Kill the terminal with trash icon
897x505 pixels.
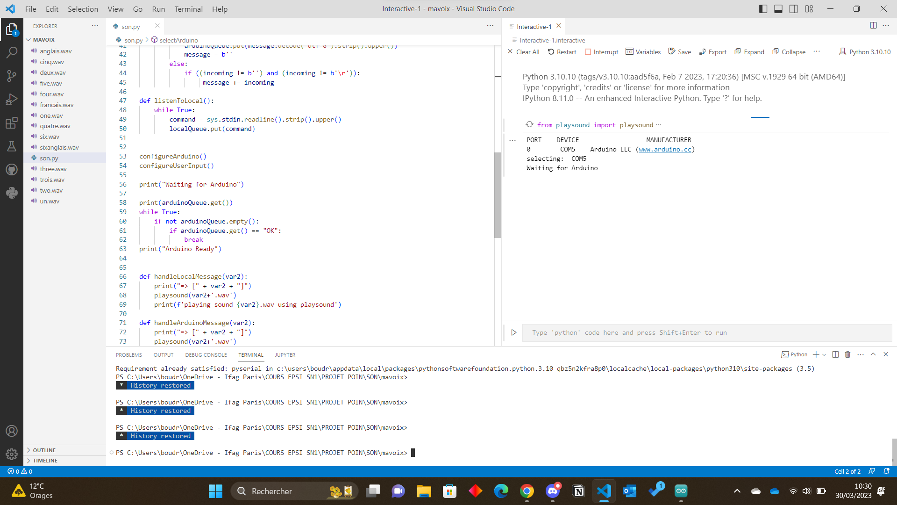point(847,354)
